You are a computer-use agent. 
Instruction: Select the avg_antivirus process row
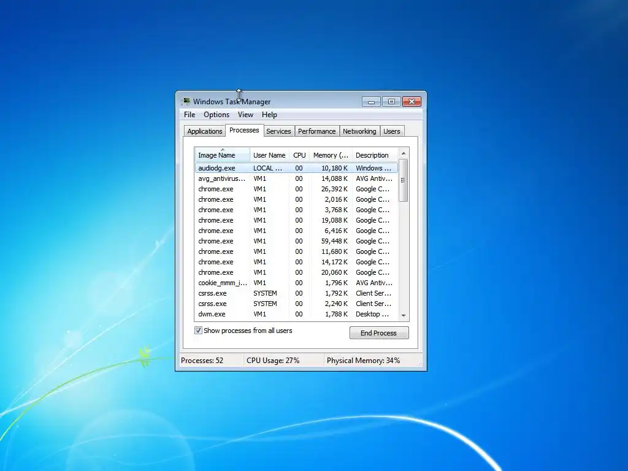coord(296,178)
